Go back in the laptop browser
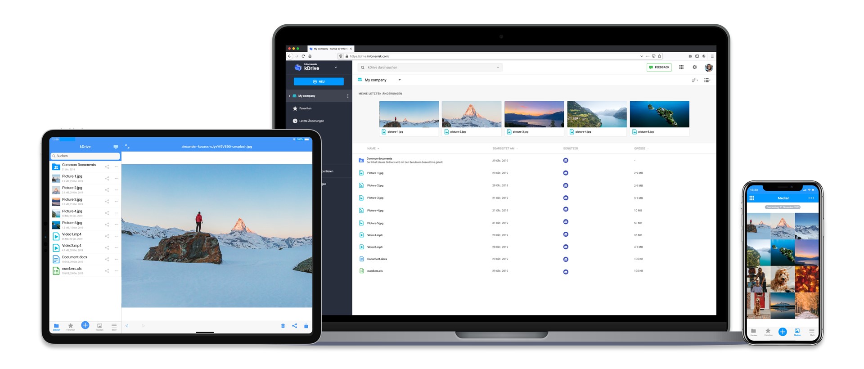864x369 pixels. [290, 56]
